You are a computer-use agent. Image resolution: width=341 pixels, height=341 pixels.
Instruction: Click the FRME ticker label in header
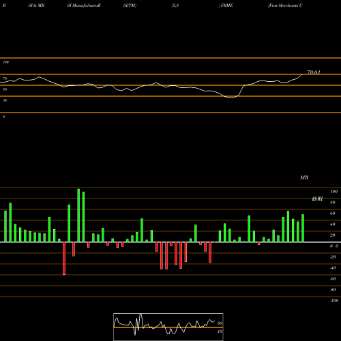coord(226,5)
